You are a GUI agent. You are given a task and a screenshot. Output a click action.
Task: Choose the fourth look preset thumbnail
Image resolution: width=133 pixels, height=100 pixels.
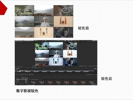(x=58, y=82)
